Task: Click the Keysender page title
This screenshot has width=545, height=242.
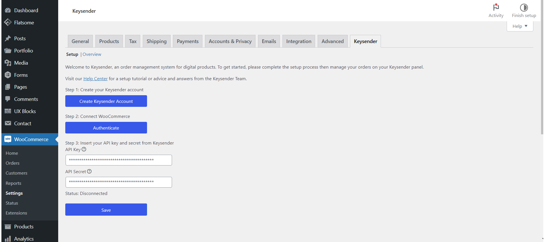Action: pos(84,11)
